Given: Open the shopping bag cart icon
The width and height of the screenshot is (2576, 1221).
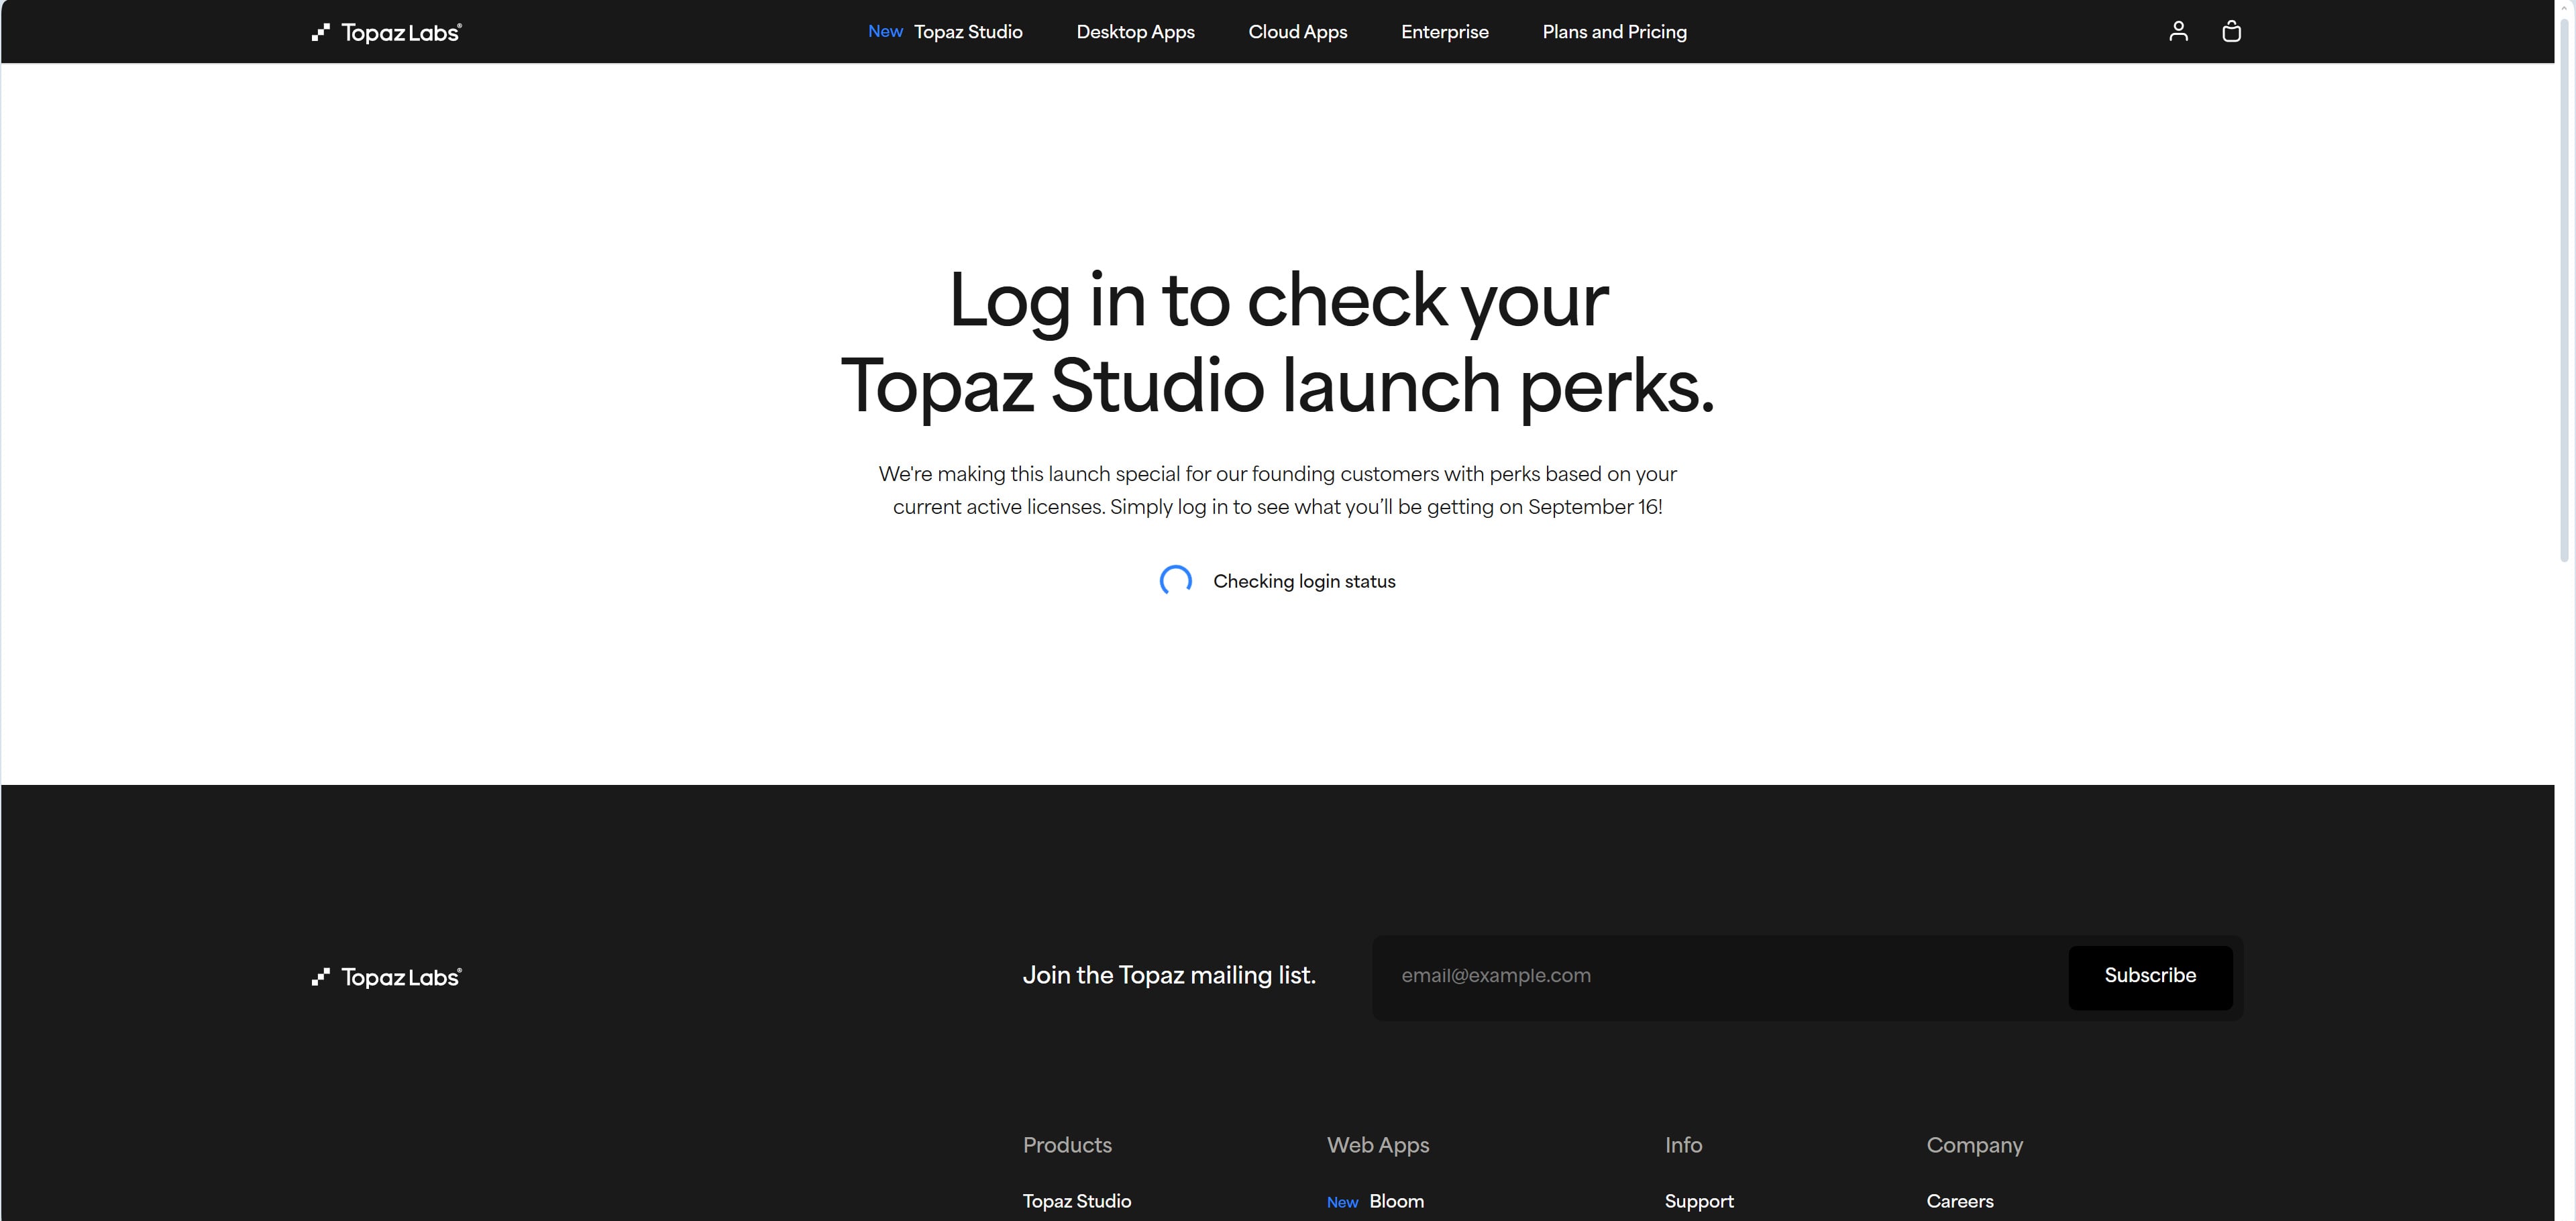Looking at the screenshot, I should coord(2231,32).
